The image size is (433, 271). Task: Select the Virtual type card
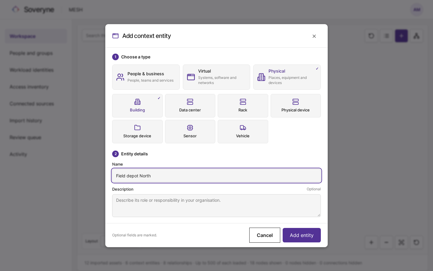[x=216, y=77]
